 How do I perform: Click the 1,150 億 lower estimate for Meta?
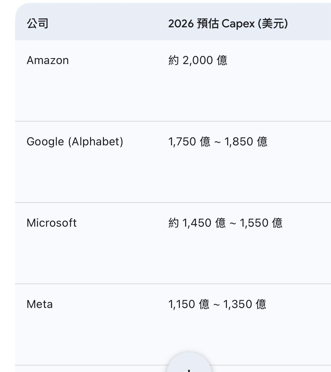(189, 304)
